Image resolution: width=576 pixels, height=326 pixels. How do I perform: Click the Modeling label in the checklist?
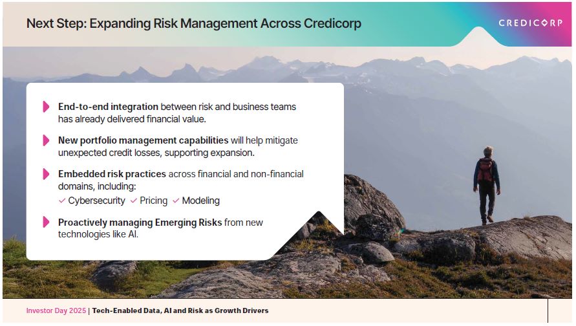(x=201, y=201)
